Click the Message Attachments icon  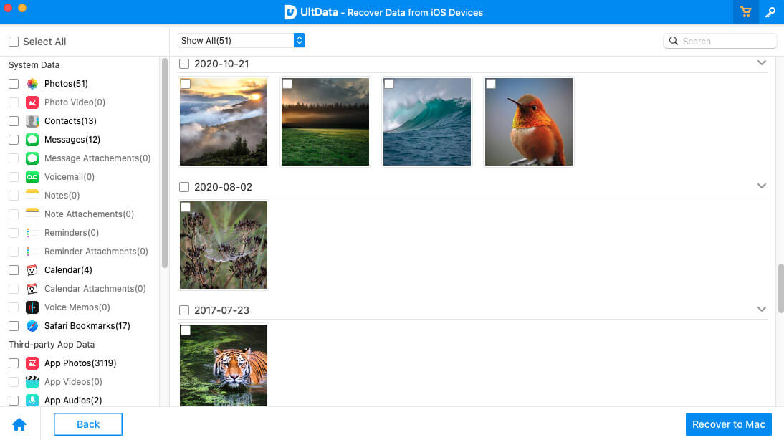click(32, 158)
